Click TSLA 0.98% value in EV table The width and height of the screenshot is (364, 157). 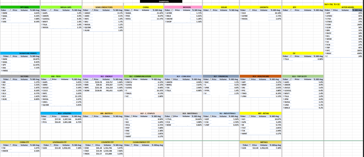pos(320,59)
